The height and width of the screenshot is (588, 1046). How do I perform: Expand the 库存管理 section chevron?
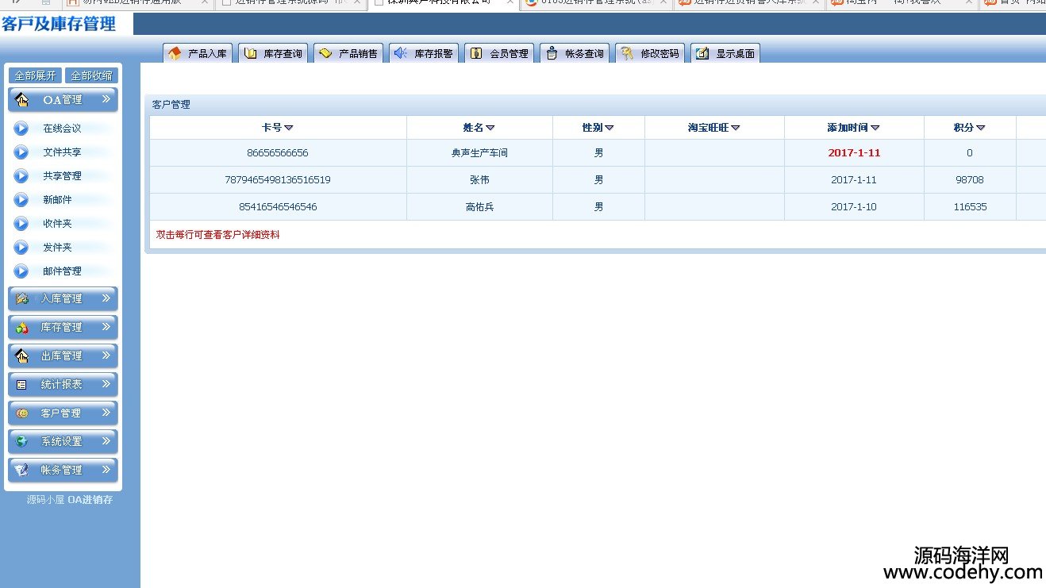tap(106, 327)
